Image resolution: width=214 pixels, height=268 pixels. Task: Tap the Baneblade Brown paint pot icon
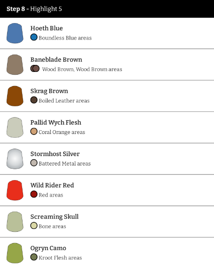pyautogui.click(x=15, y=65)
